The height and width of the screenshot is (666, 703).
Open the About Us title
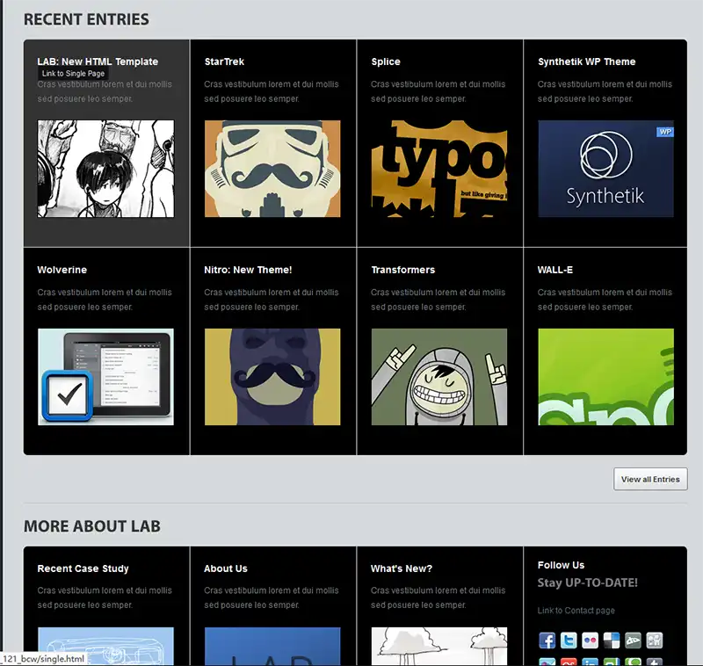point(226,568)
